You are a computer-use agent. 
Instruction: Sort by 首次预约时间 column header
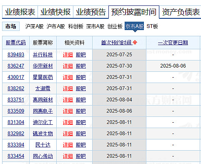click(116, 43)
